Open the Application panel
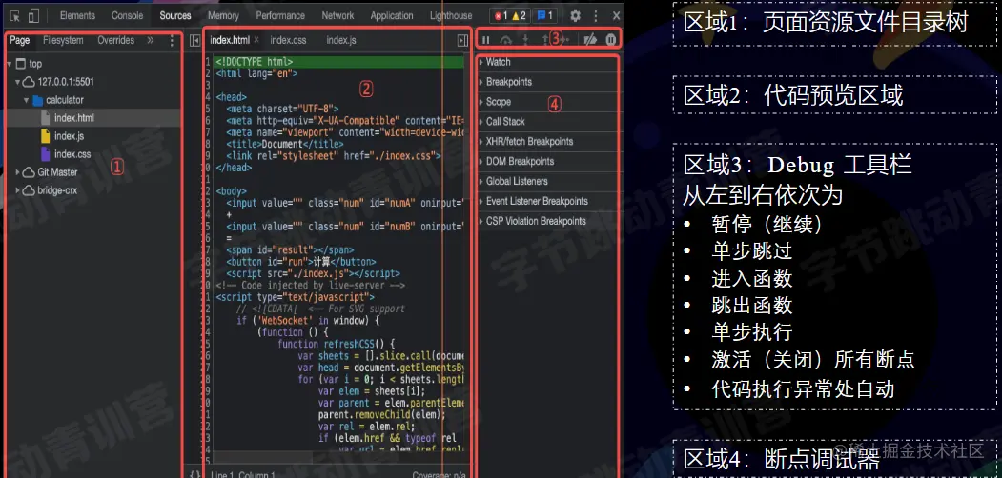Screen dimensions: 1002x478 392,16
